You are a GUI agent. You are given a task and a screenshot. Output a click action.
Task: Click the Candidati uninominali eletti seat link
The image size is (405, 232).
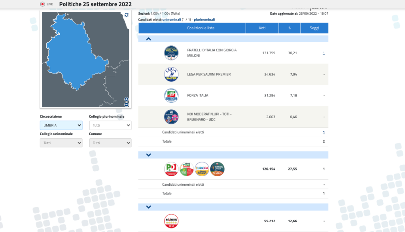click(324, 132)
